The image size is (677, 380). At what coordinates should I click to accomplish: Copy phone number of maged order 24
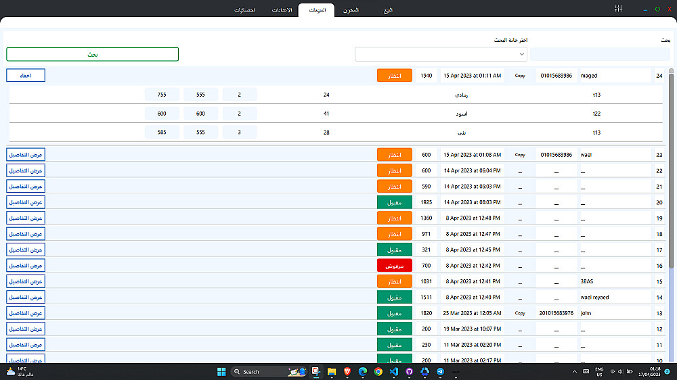click(520, 76)
